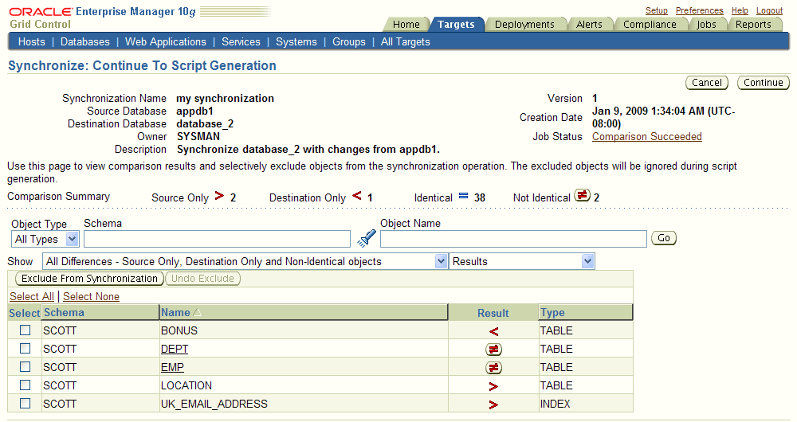The height and width of the screenshot is (422, 797).
Task: Open the Object Type dropdown
Action: [45, 239]
